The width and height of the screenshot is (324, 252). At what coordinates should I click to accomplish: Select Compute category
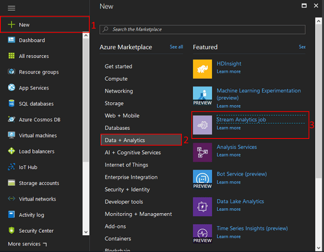[x=116, y=78]
